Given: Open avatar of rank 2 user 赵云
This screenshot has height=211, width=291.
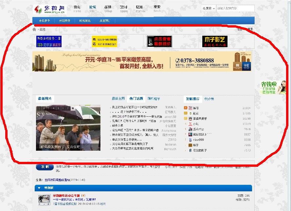Looking at the screenshot, I should 190,113.
